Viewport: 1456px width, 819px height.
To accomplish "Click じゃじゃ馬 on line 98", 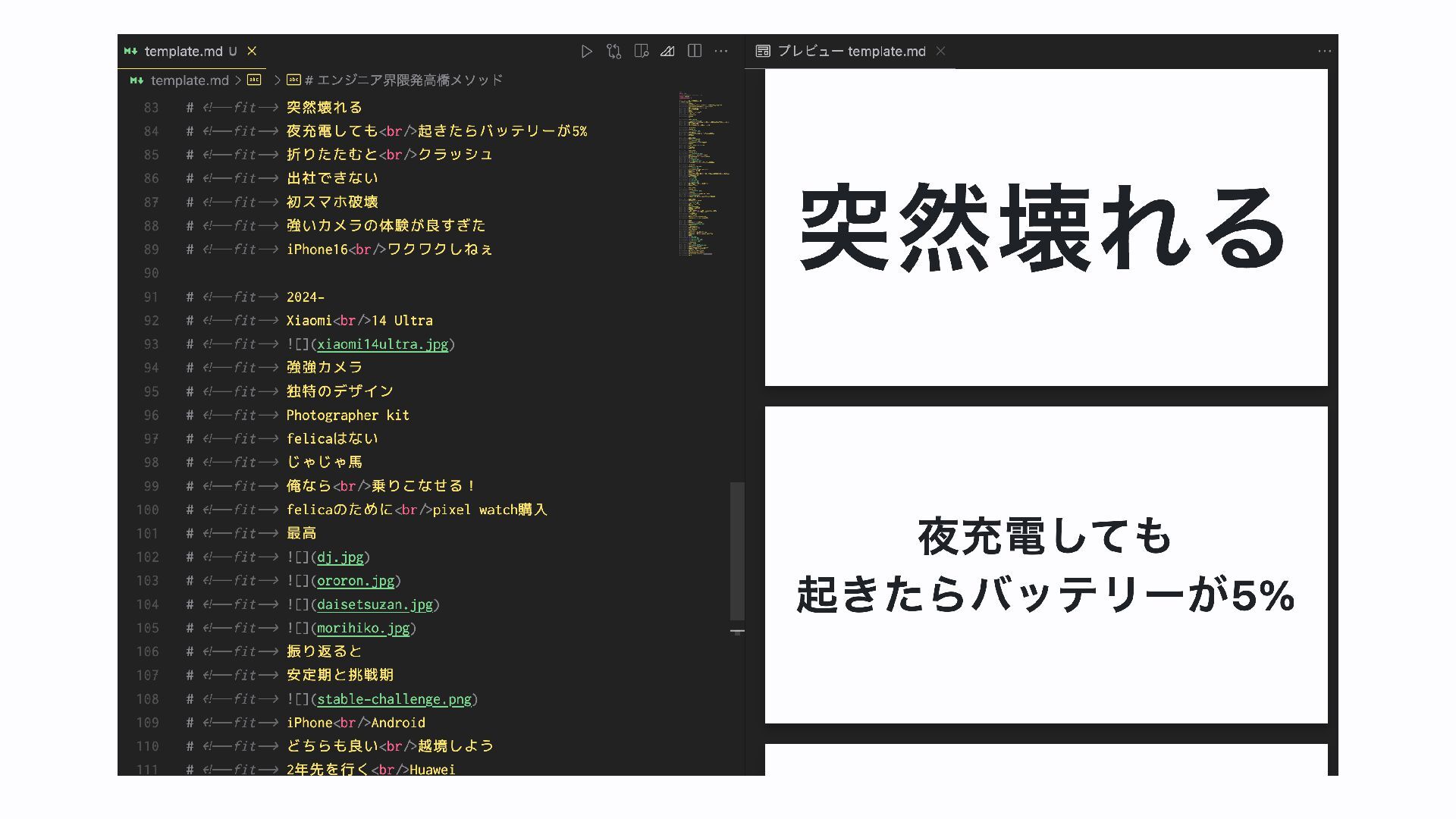I will point(325,462).
